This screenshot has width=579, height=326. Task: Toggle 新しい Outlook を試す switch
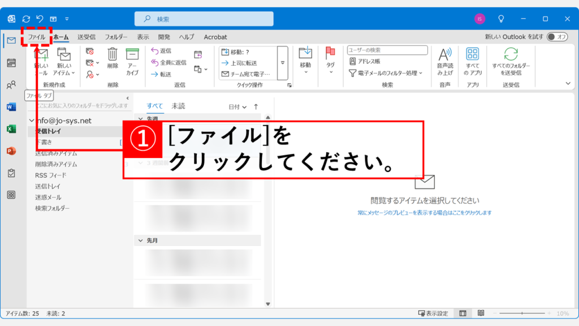pyautogui.click(x=557, y=37)
